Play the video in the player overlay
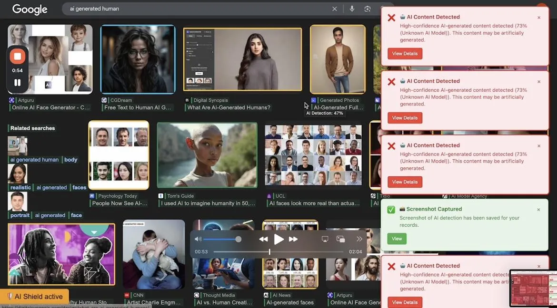Viewport: 557px width, 308px height. coord(279,239)
